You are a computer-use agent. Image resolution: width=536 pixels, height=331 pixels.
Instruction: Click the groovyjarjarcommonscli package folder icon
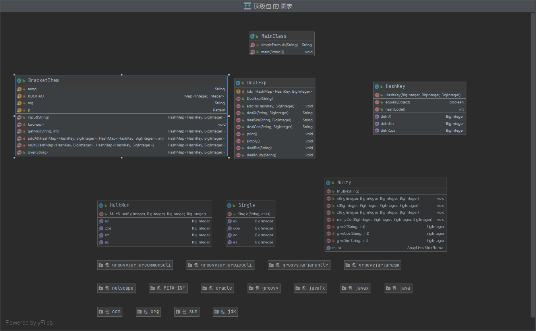(x=101, y=265)
